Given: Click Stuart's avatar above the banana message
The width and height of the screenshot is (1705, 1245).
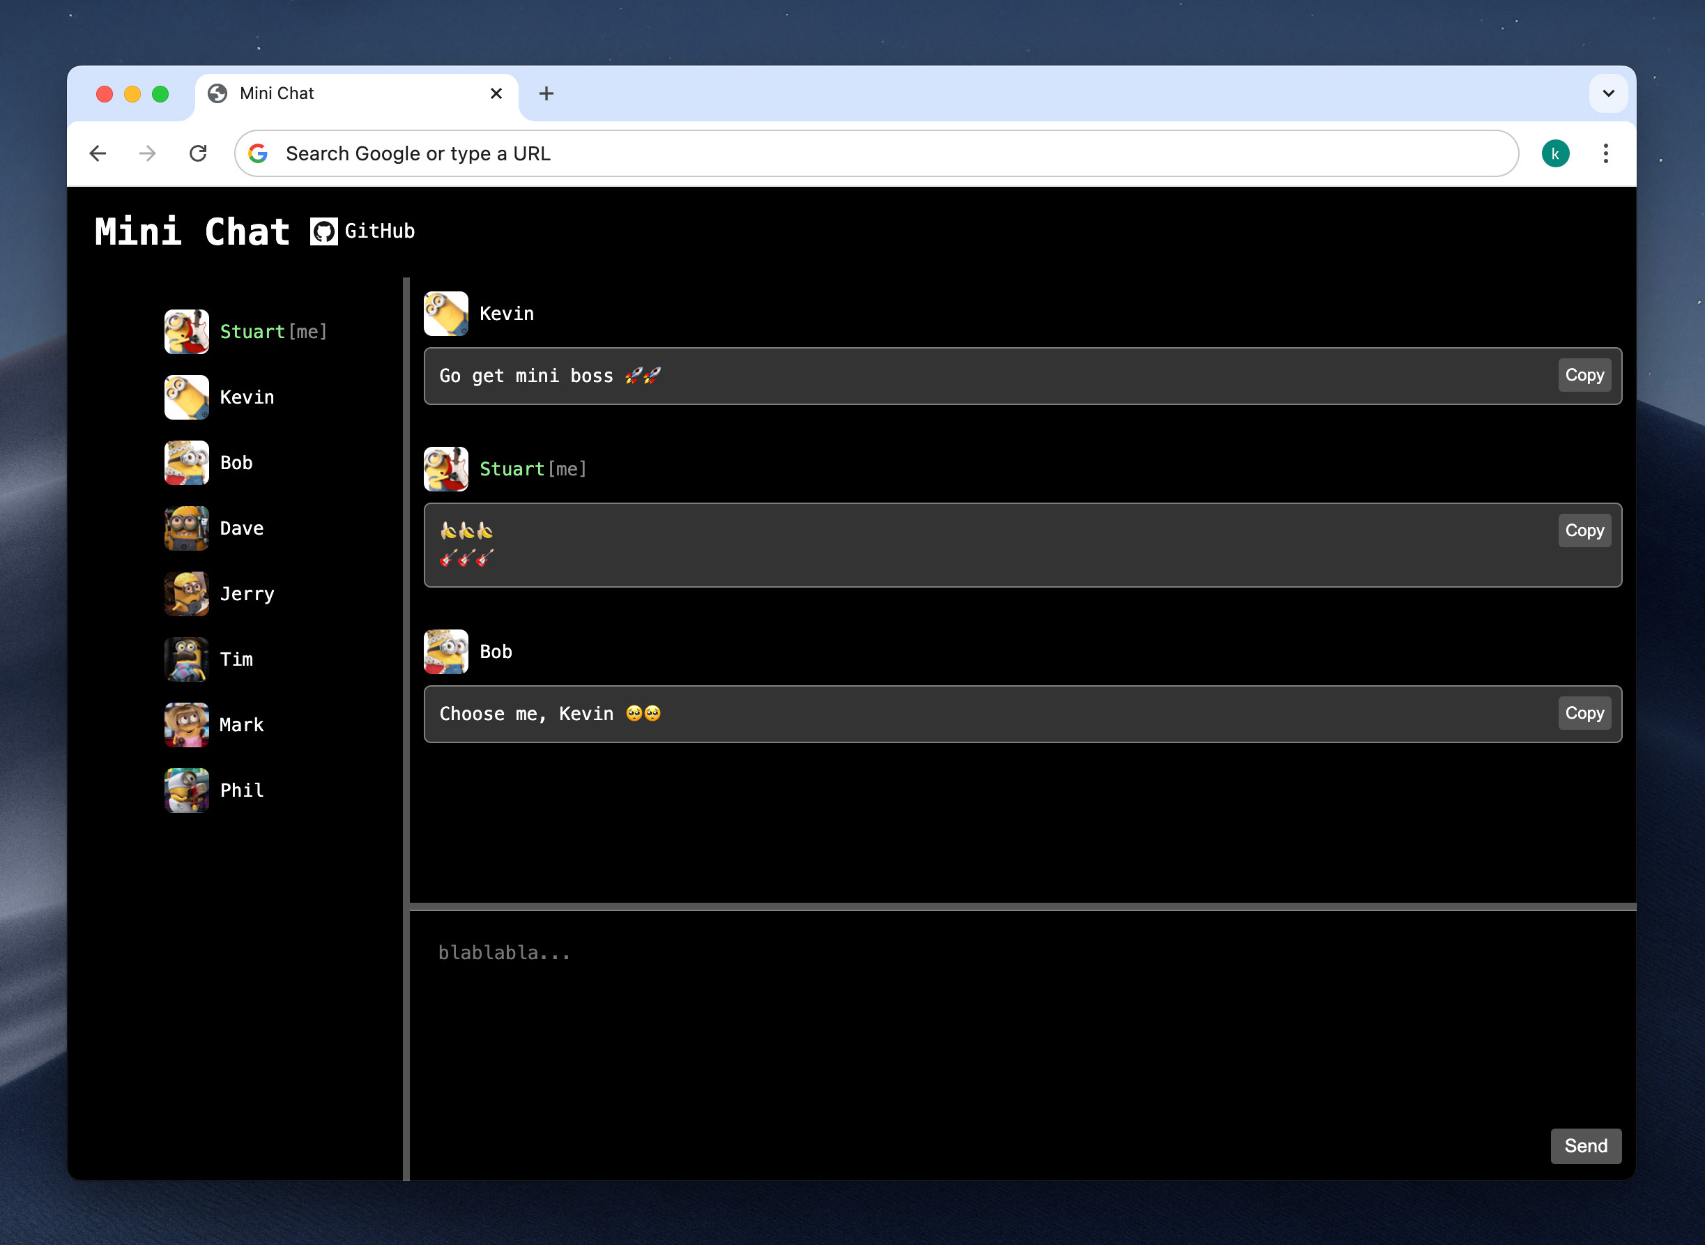Looking at the screenshot, I should click(x=446, y=468).
